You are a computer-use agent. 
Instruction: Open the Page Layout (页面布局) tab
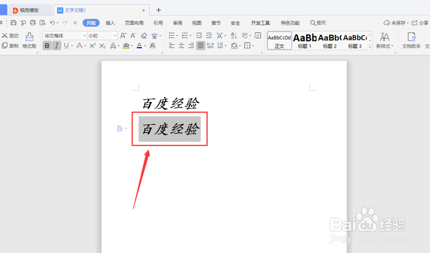(x=134, y=23)
